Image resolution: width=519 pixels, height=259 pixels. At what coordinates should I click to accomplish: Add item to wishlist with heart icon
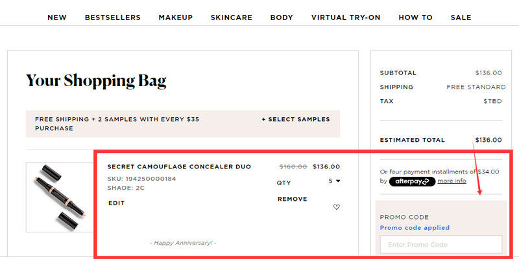[336, 207]
